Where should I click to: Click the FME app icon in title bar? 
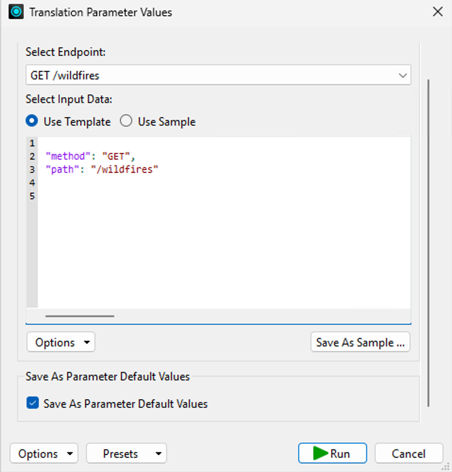(16, 12)
